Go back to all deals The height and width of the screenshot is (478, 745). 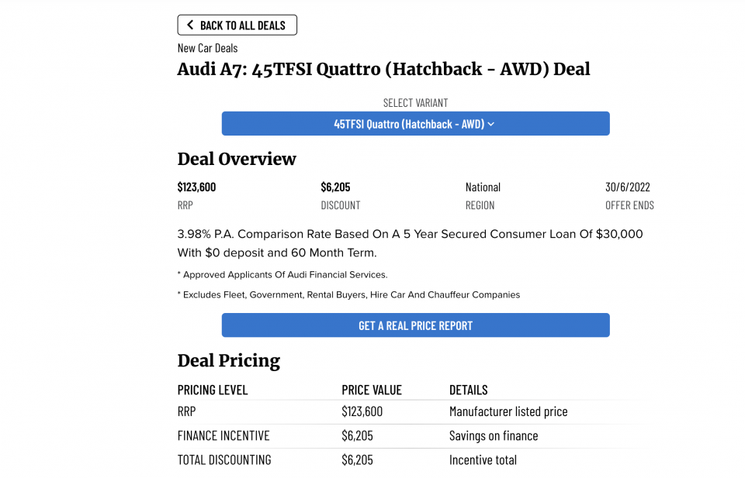[x=237, y=25]
